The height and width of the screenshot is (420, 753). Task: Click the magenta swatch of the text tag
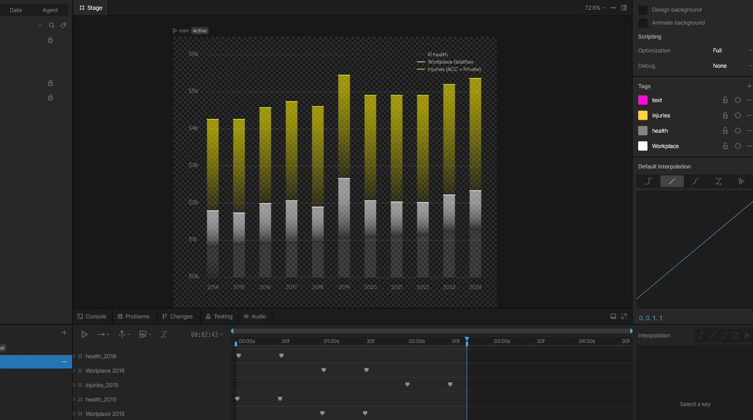pyautogui.click(x=643, y=100)
